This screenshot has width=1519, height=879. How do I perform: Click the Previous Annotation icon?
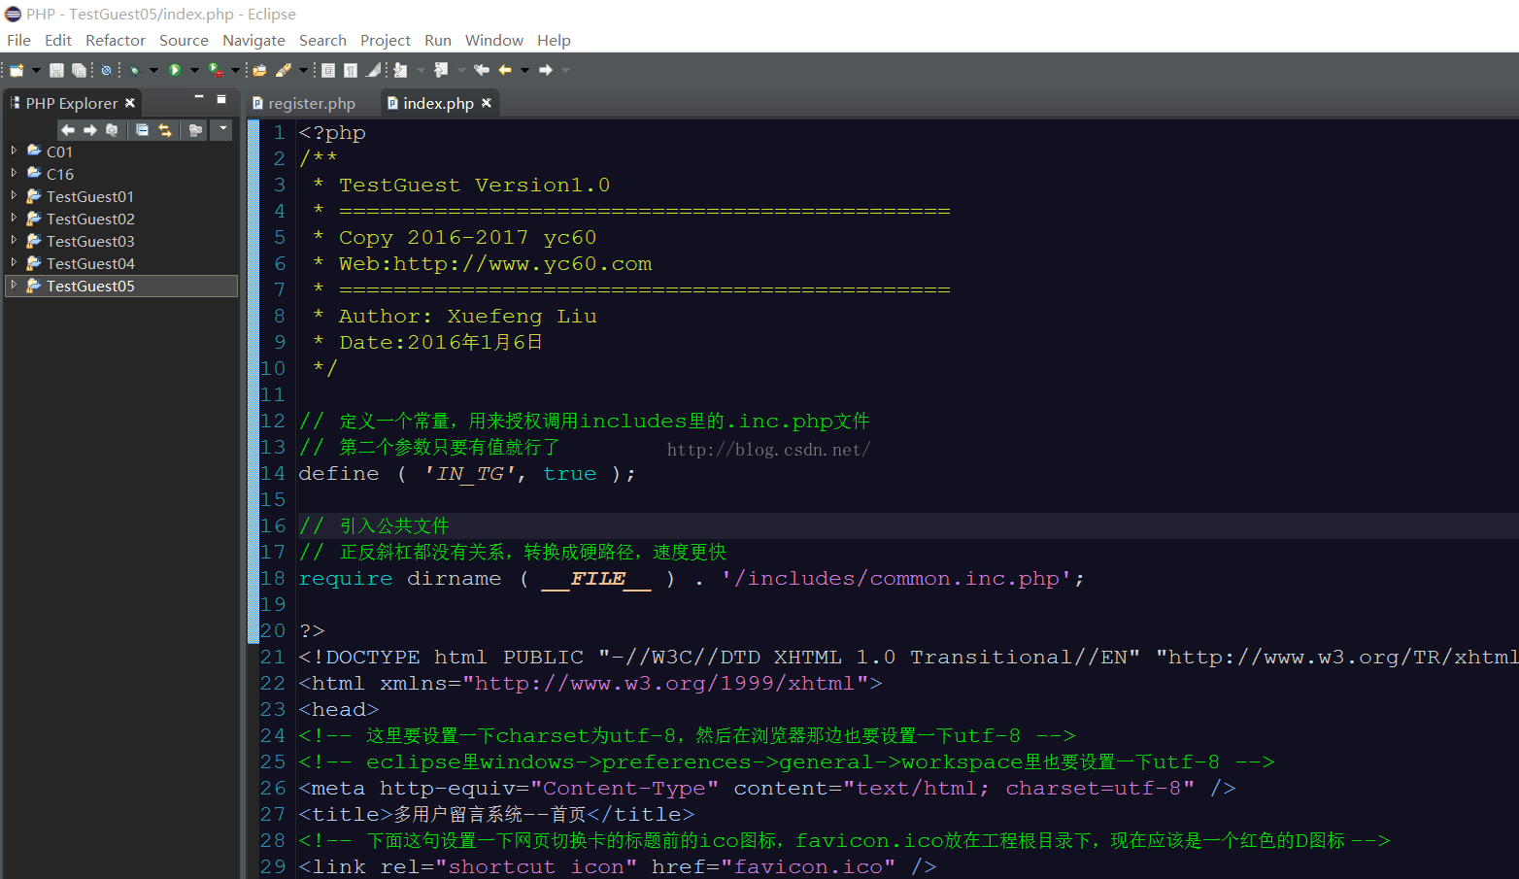tap(441, 70)
